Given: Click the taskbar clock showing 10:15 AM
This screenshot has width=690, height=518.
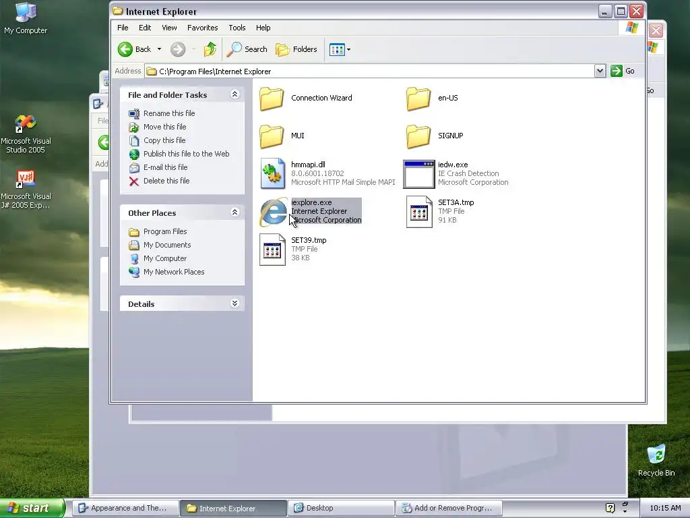Looking at the screenshot, I should [665, 509].
